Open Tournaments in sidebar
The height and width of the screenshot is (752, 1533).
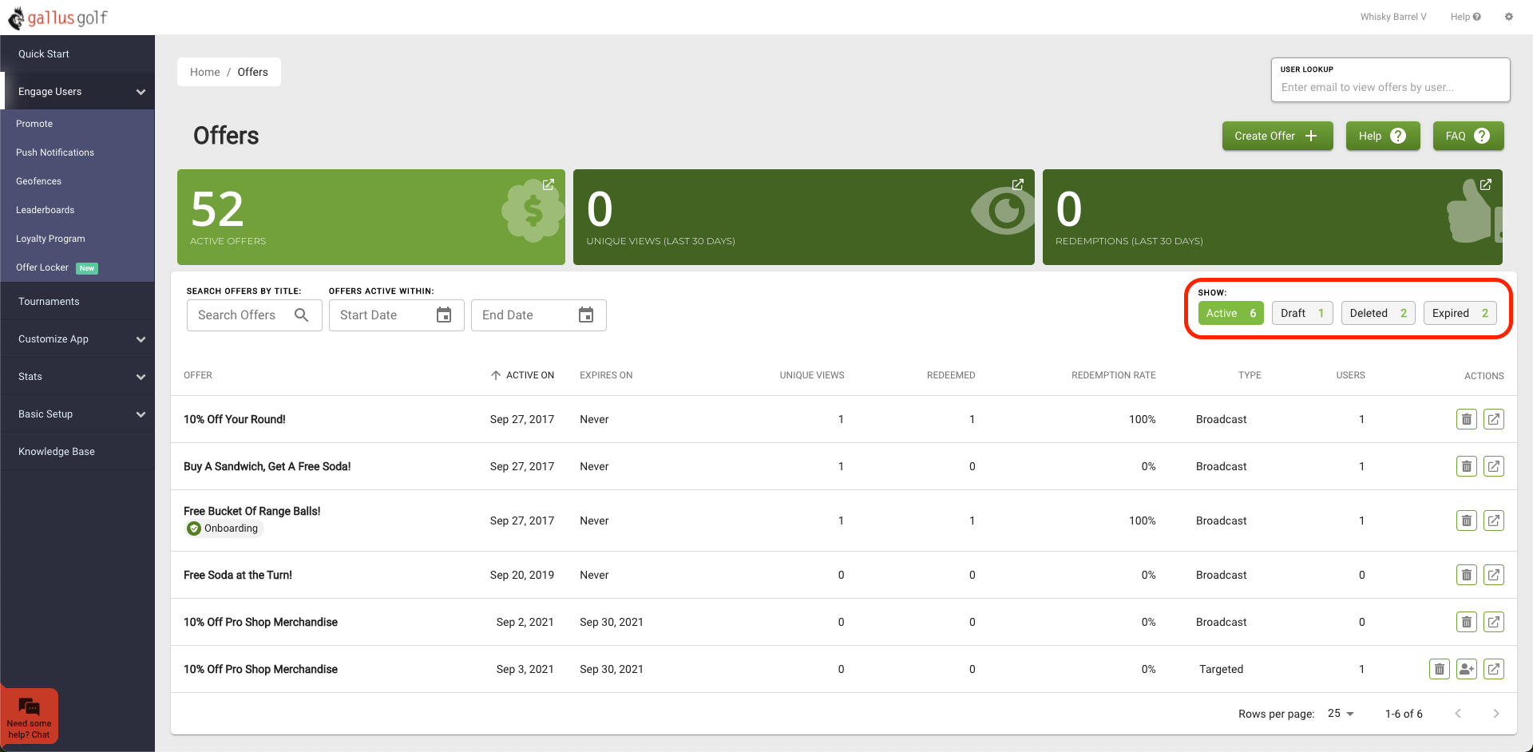tap(77, 301)
